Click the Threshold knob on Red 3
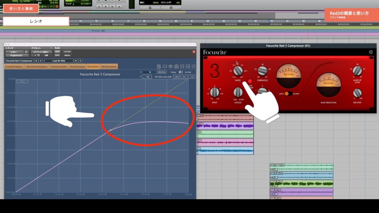 262,71
